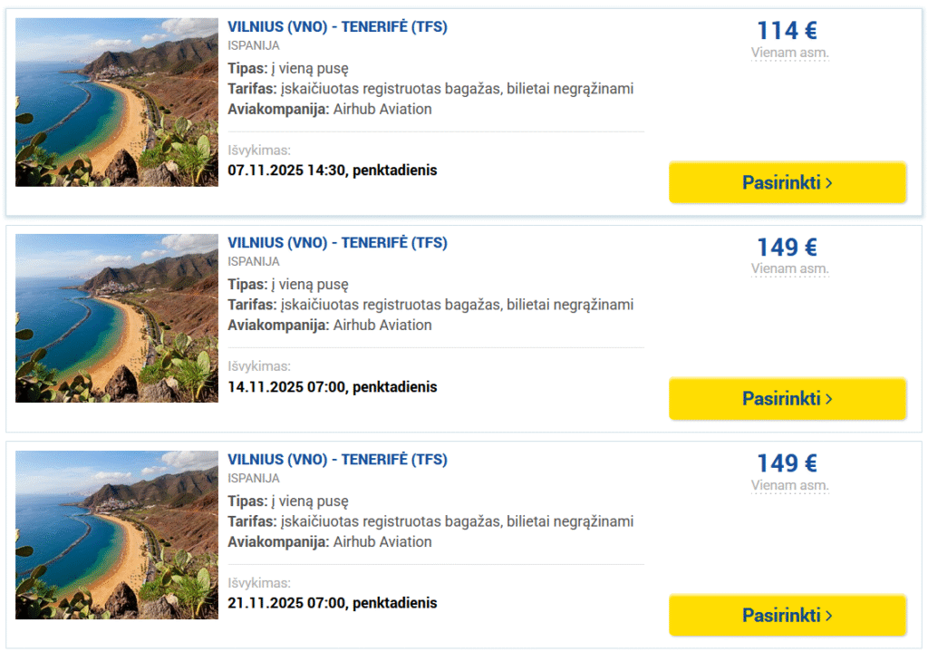Click 'Vienam asm.' in the second offer
The height and width of the screenshot is (652, 928).
pos(789,269)
